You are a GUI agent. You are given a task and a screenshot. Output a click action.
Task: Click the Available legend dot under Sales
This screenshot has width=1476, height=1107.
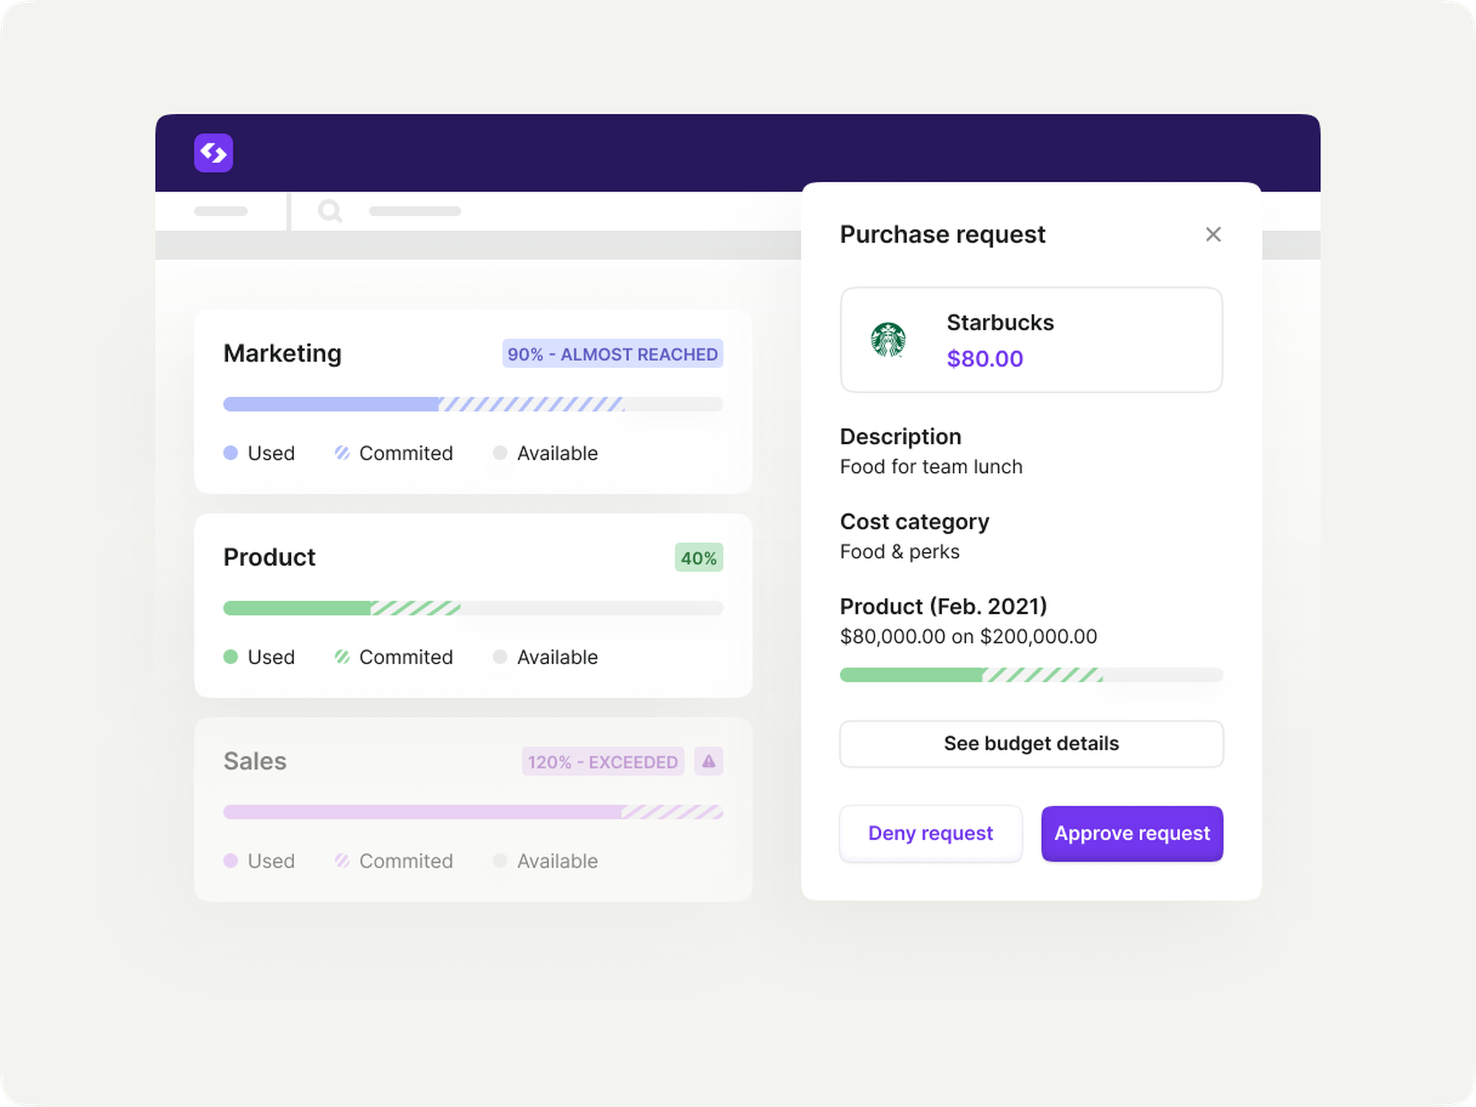(x=499, y=861)
